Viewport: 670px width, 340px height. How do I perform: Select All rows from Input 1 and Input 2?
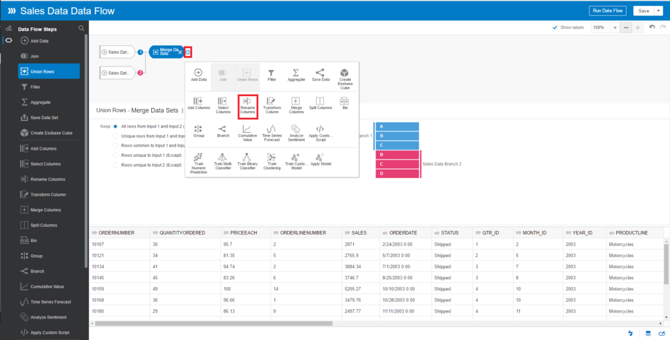point(115,126)
